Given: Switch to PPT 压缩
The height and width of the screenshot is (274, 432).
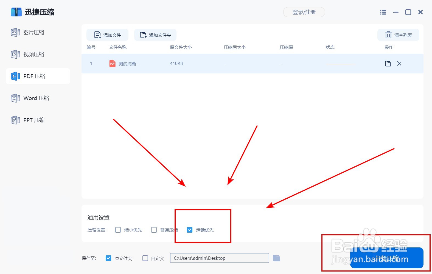Looking at the screenshot, I should coord(28,120).
